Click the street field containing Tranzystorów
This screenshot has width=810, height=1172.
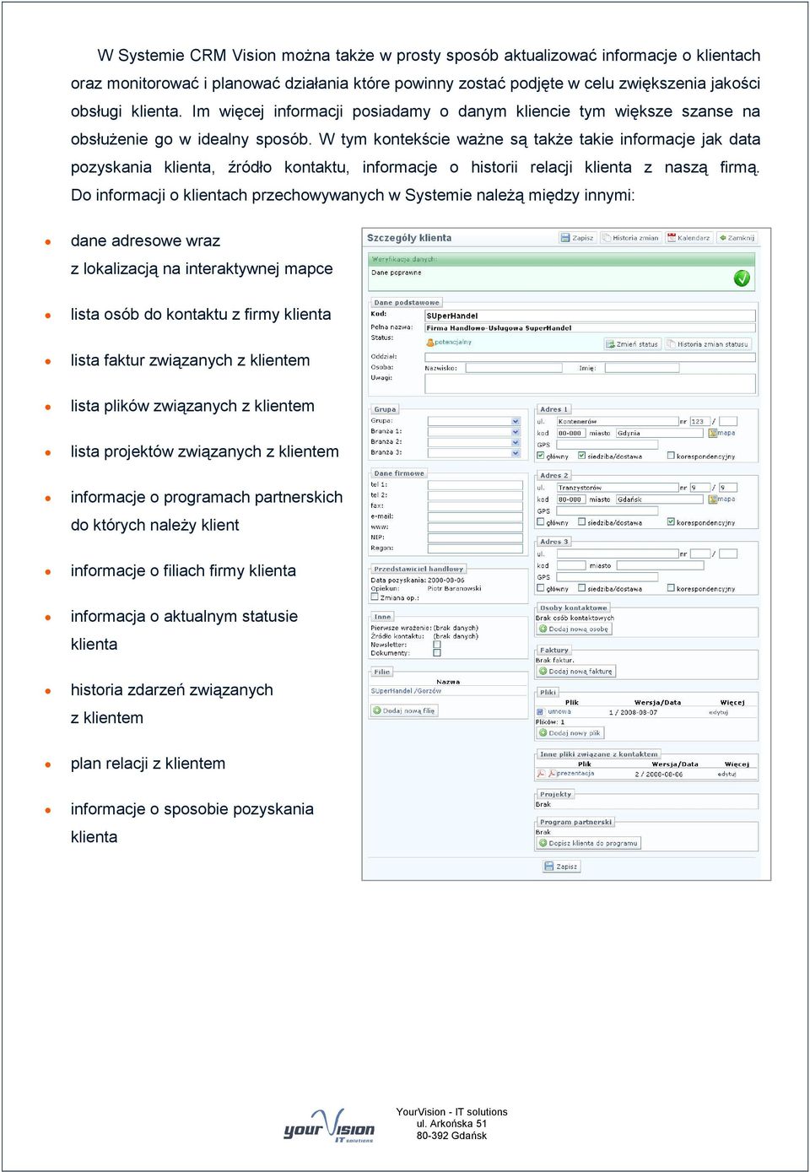[x=617, y=487]
